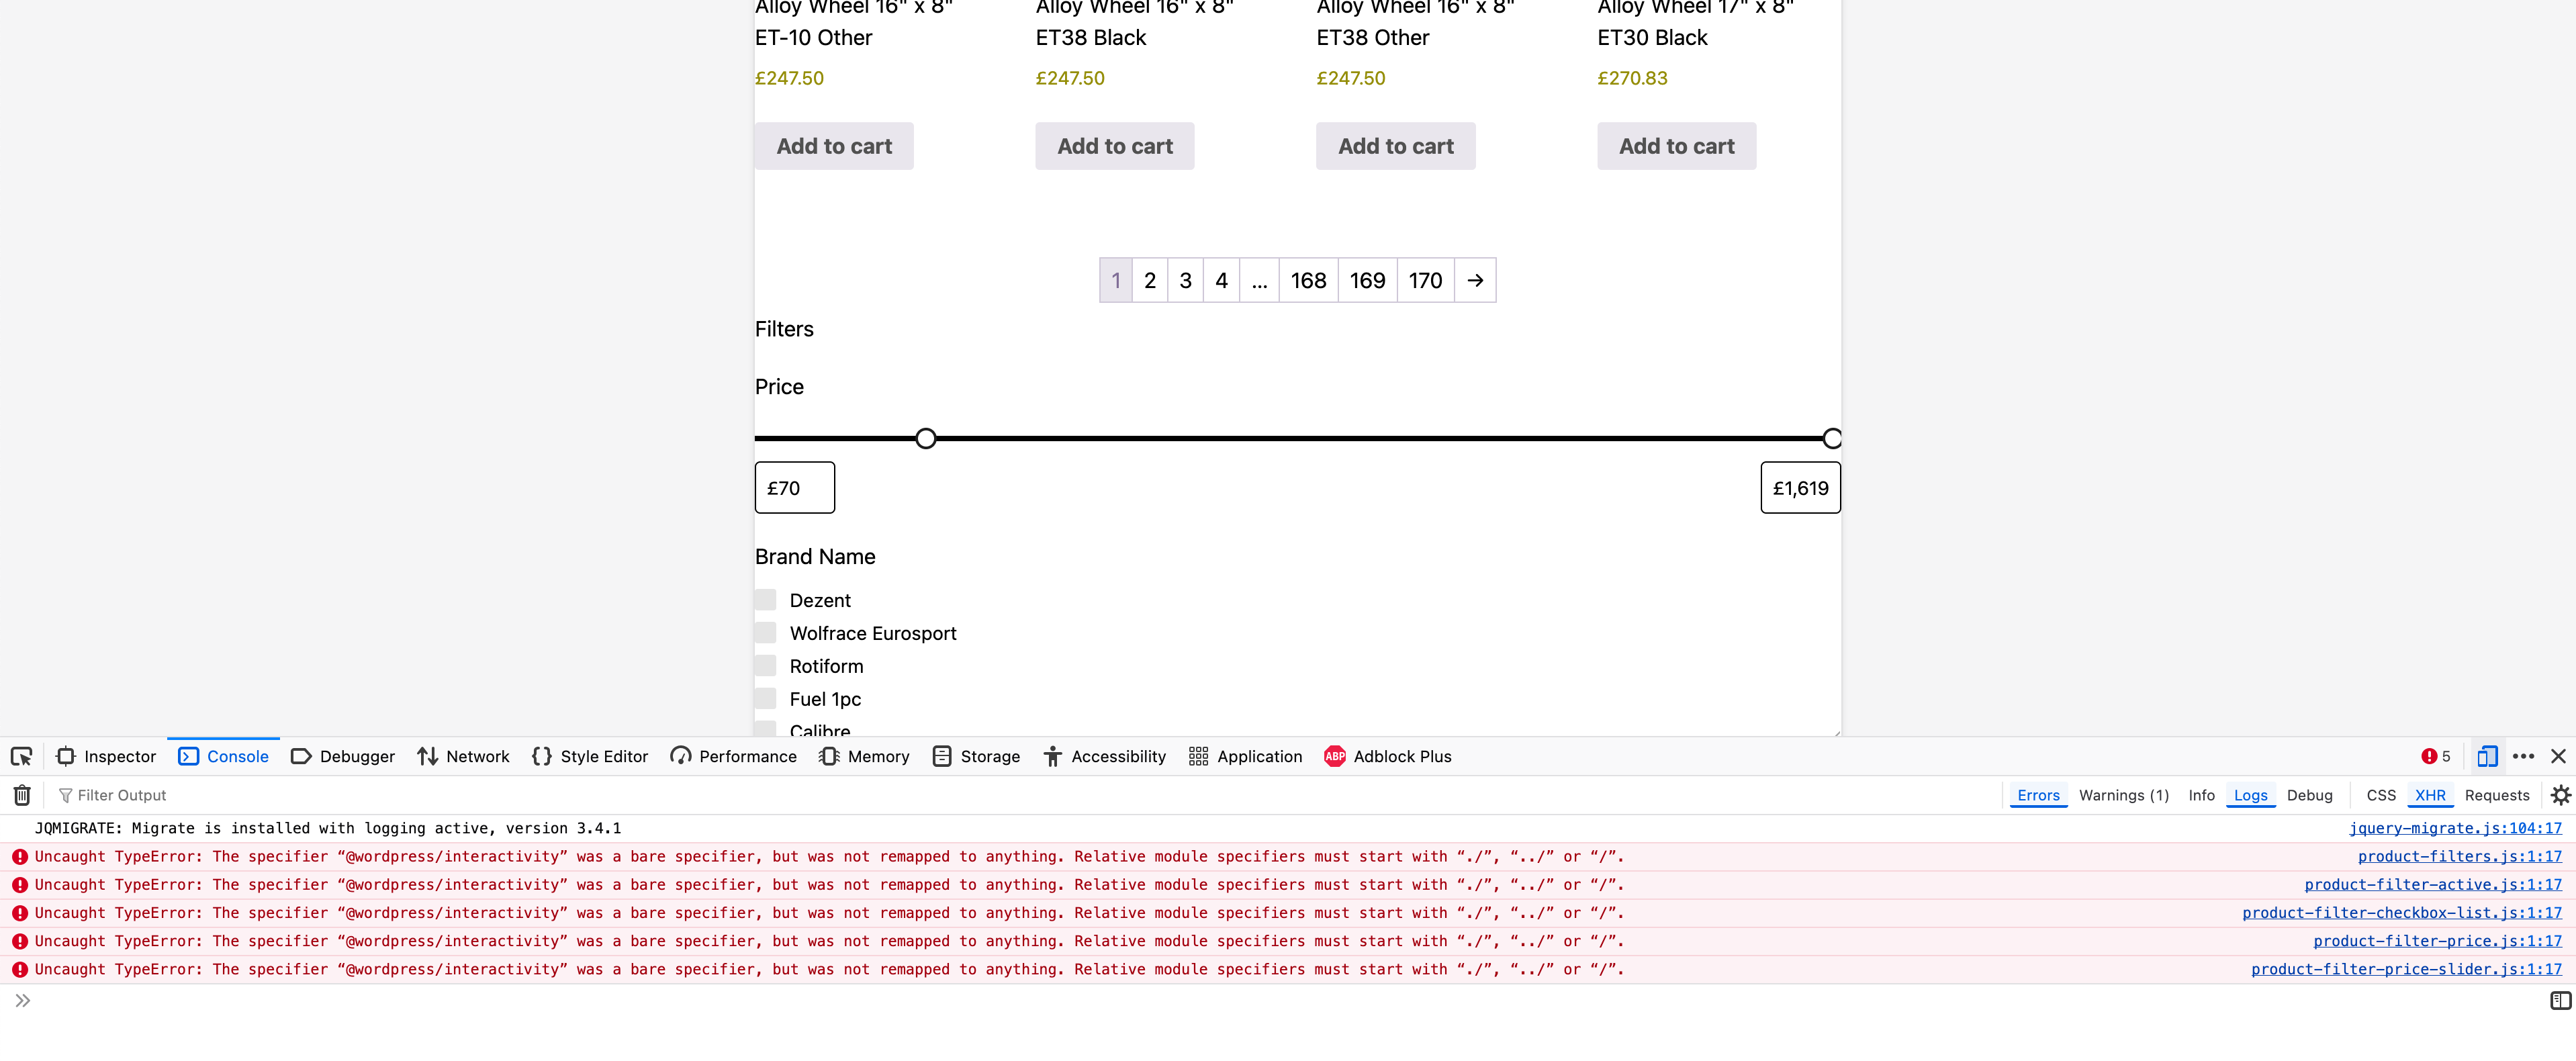Add the ET38 Black wheel to cart

[1114, 146]
